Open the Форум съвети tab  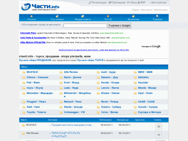83,18
